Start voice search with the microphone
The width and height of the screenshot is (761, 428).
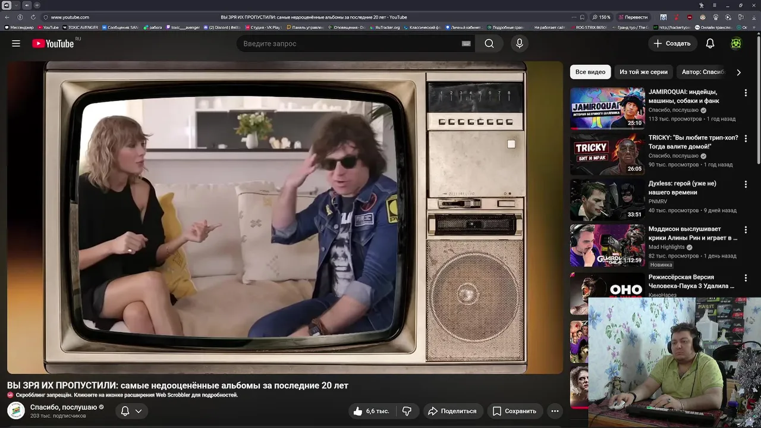pyautogui.click(x=520, y=43)
